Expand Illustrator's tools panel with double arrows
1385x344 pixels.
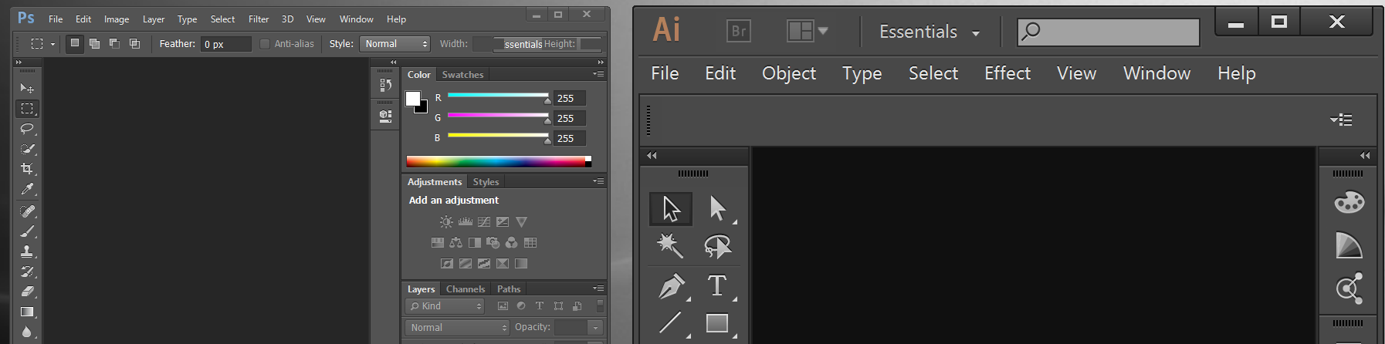coord(652,156)
